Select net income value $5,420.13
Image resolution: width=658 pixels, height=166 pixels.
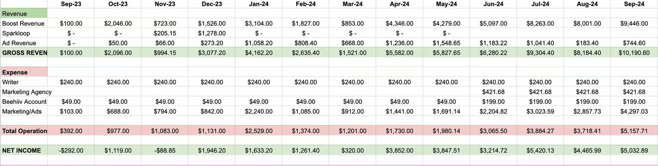click(x=540, y=150)
